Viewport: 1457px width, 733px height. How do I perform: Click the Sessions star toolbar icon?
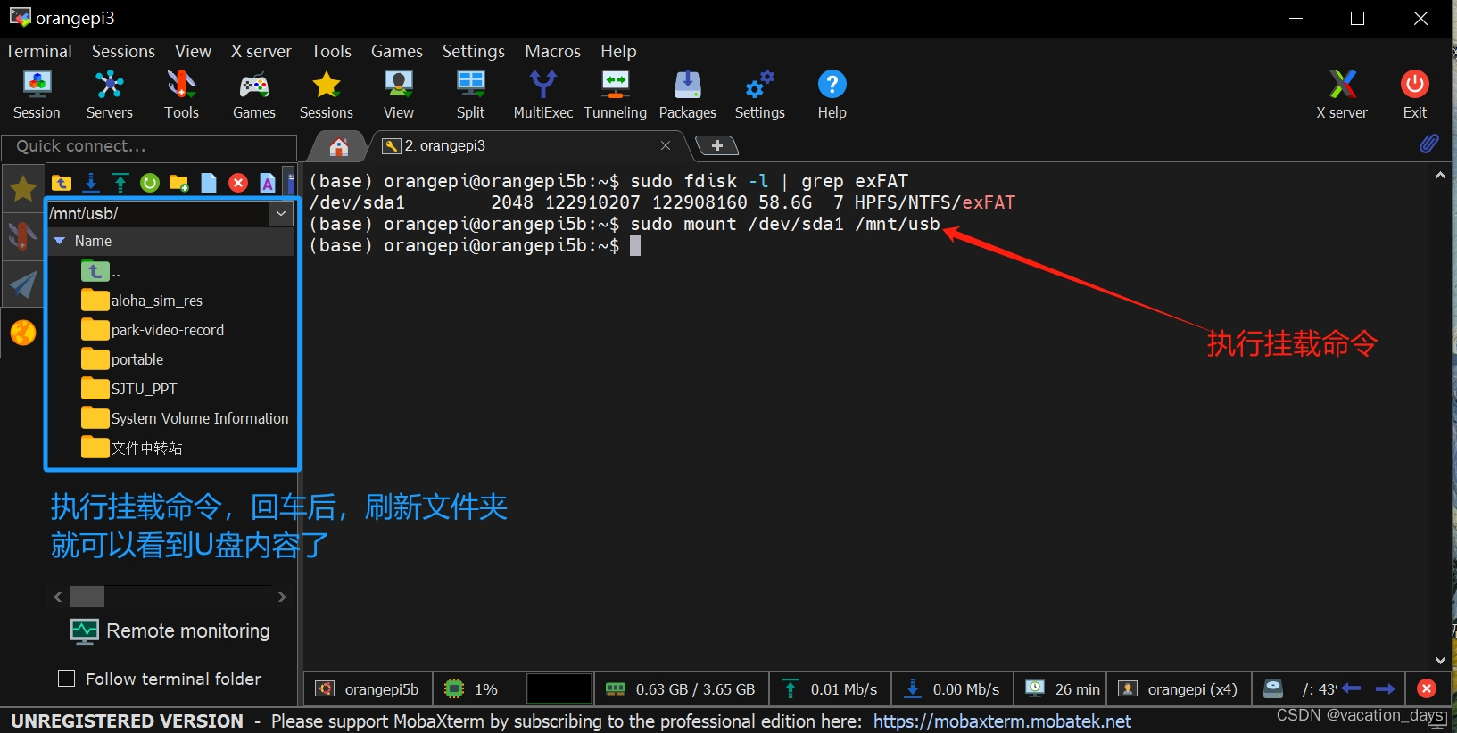(326, 95)
